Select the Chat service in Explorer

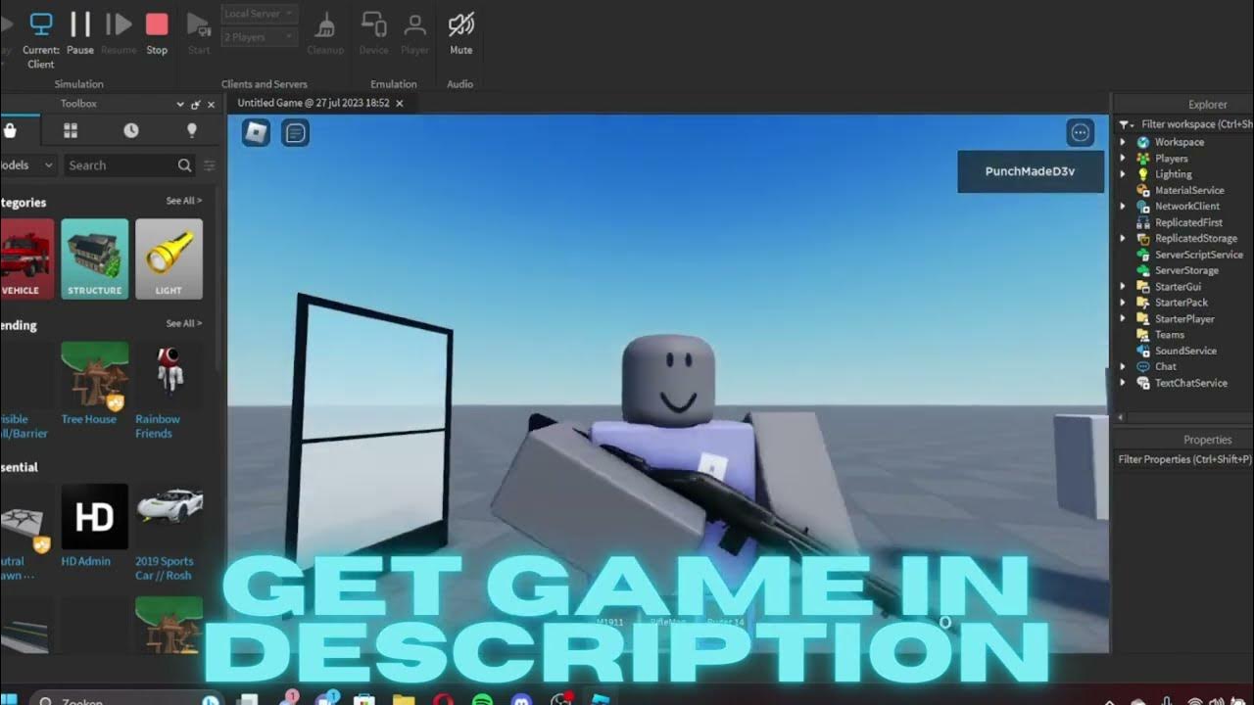tap(1165, 366)
